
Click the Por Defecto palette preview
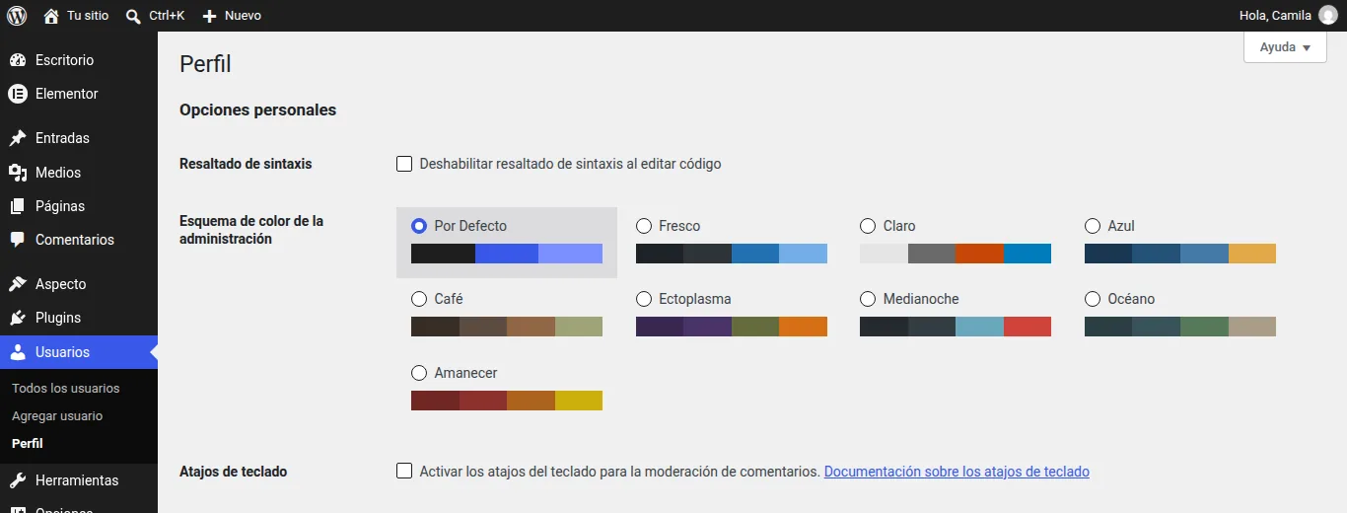pyautogui.click(x=507, y=254)
